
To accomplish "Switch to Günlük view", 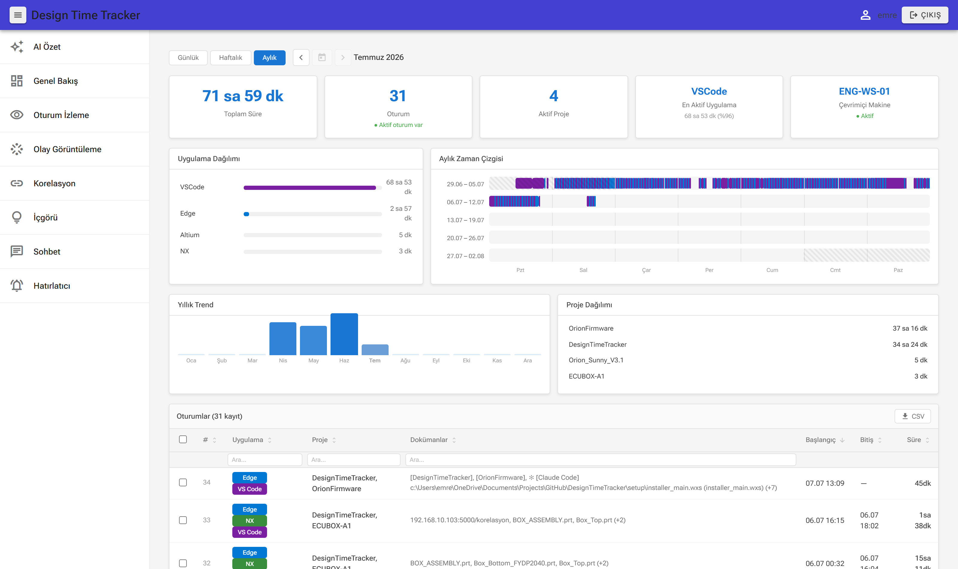I will [188, 57].
